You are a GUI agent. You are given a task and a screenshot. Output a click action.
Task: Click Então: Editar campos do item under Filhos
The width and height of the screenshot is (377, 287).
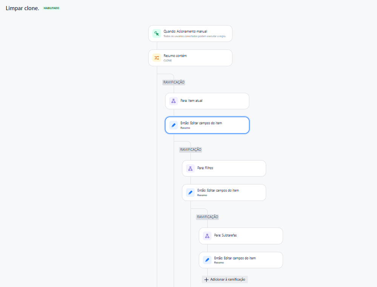pyautogui.click(x=218, y=190)
